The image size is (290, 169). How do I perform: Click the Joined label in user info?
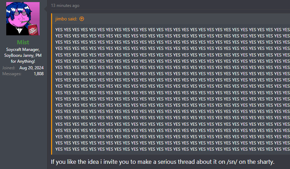click(x=9, y=68)
